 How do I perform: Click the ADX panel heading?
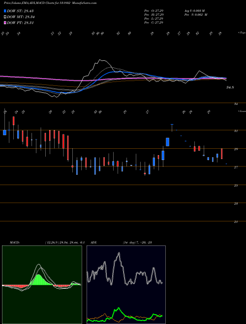(x=94, y=243)
